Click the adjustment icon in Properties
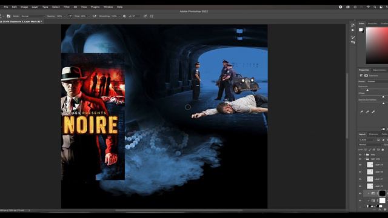Screen dimensions: 388x218 coord(361,75)
